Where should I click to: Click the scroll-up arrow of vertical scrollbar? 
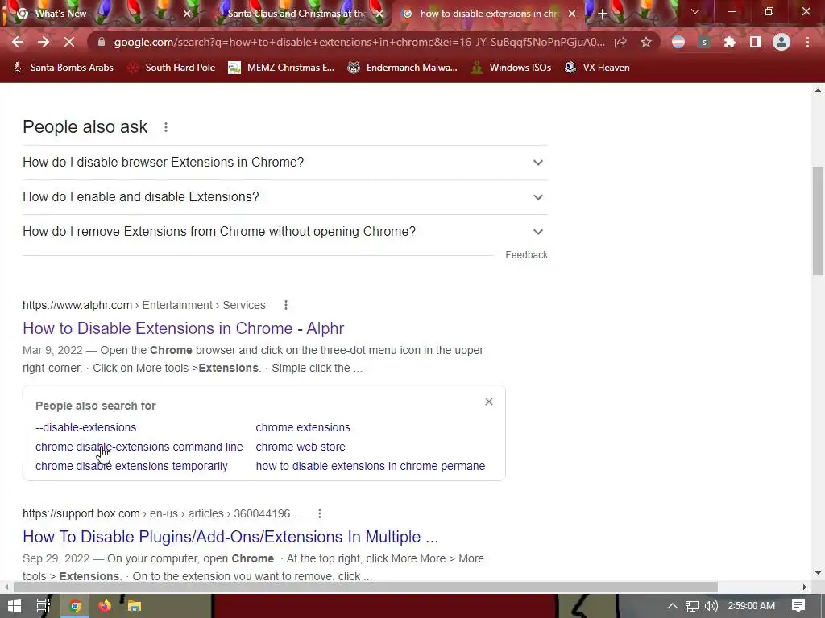[x=818, y=90]
